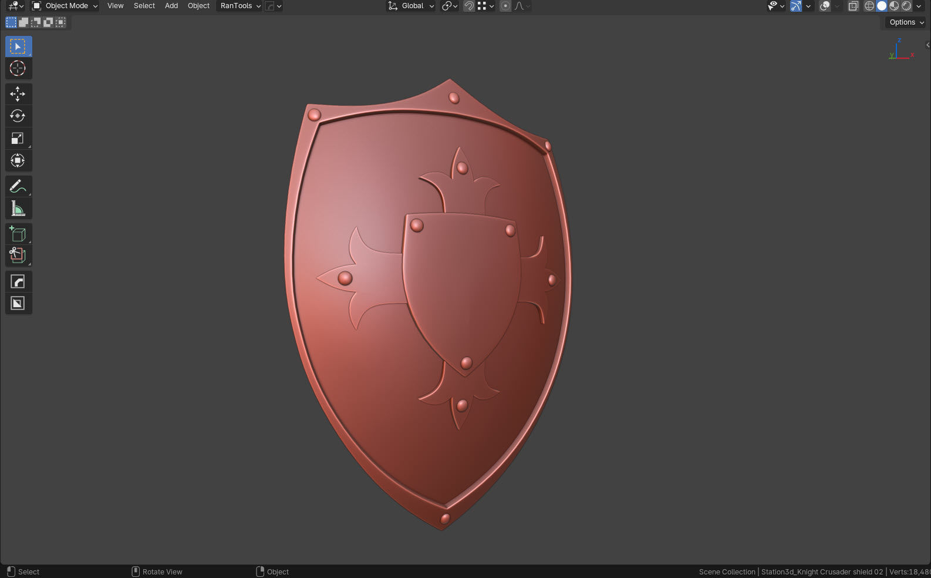Select the Rotate tool
This screenshot has height=578, width=931.
(18, 116)
